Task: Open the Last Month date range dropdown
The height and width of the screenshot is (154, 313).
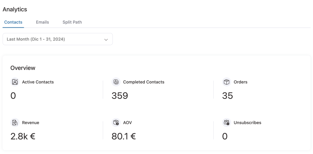Action: click(57, 39)
